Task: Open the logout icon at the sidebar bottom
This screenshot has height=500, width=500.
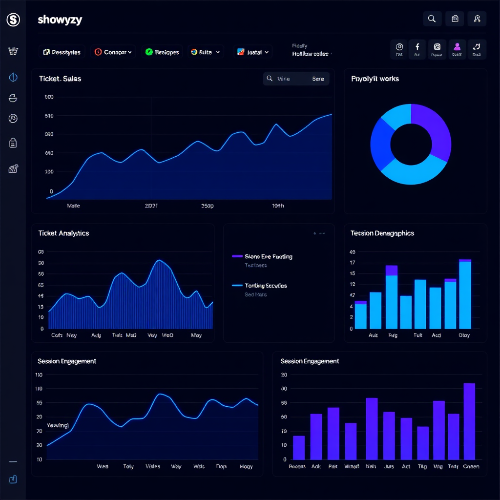Action: [13, 479]
